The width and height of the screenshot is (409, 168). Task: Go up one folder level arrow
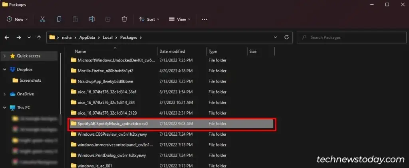tap(39, 38)
